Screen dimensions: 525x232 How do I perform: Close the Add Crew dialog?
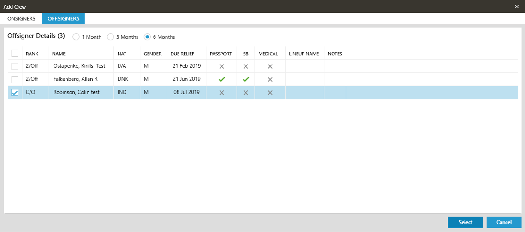517,6
